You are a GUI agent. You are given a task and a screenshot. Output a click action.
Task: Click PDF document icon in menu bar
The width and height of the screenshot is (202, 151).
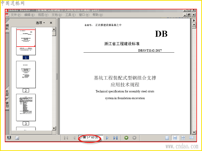point(8,15)
